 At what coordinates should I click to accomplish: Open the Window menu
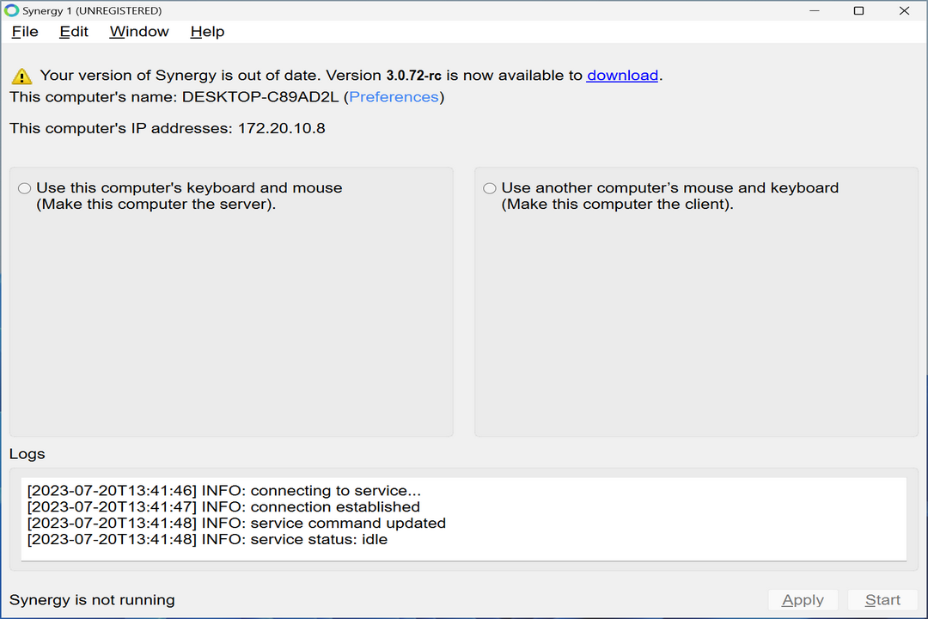click(139, 32)
